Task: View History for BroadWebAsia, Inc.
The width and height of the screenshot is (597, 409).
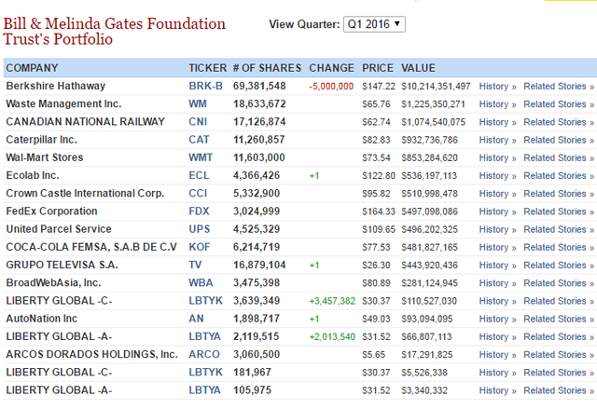Action: [x=497, y=283]
